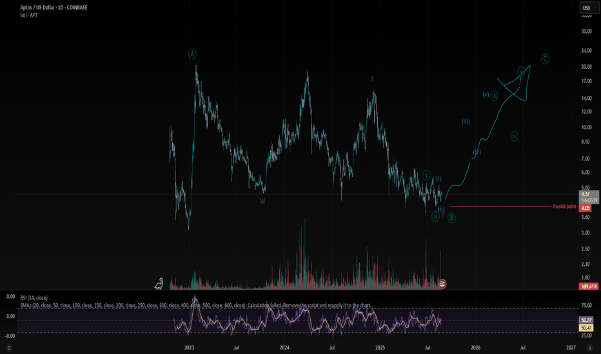This screenshot has width=601, height=354.
Task: Select the circled iv wave label
Action: point(515,136)
